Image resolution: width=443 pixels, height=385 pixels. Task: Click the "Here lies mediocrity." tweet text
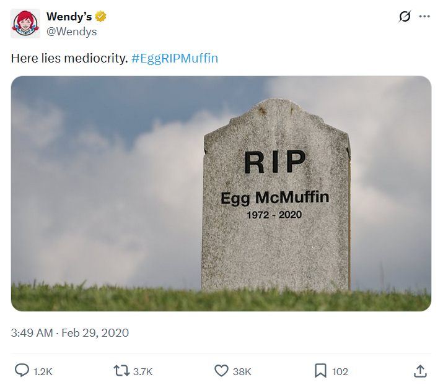(69, 59)
